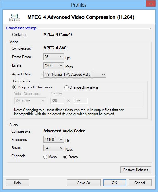Click the MPEG 4 AVC compressor text
Screen dimensions: 158x192
(x=55, y=48)
